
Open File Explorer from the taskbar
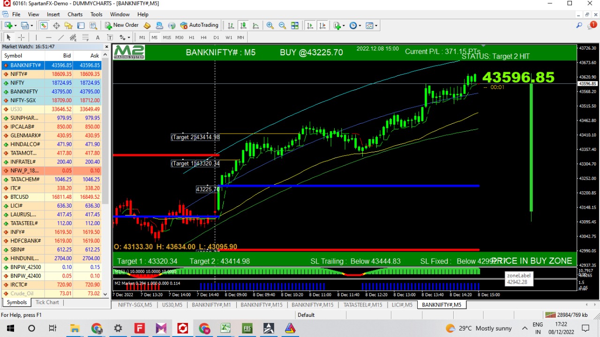click(x=75, y=328)
